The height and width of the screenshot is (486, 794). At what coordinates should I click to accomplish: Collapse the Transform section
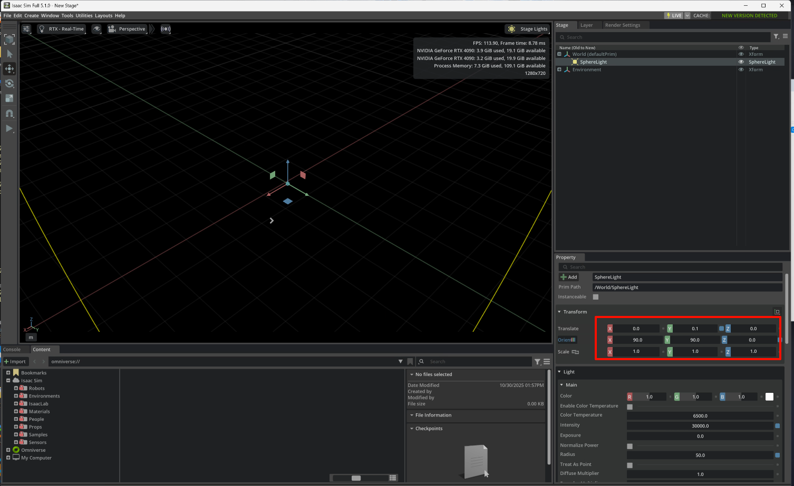[559, 312]
